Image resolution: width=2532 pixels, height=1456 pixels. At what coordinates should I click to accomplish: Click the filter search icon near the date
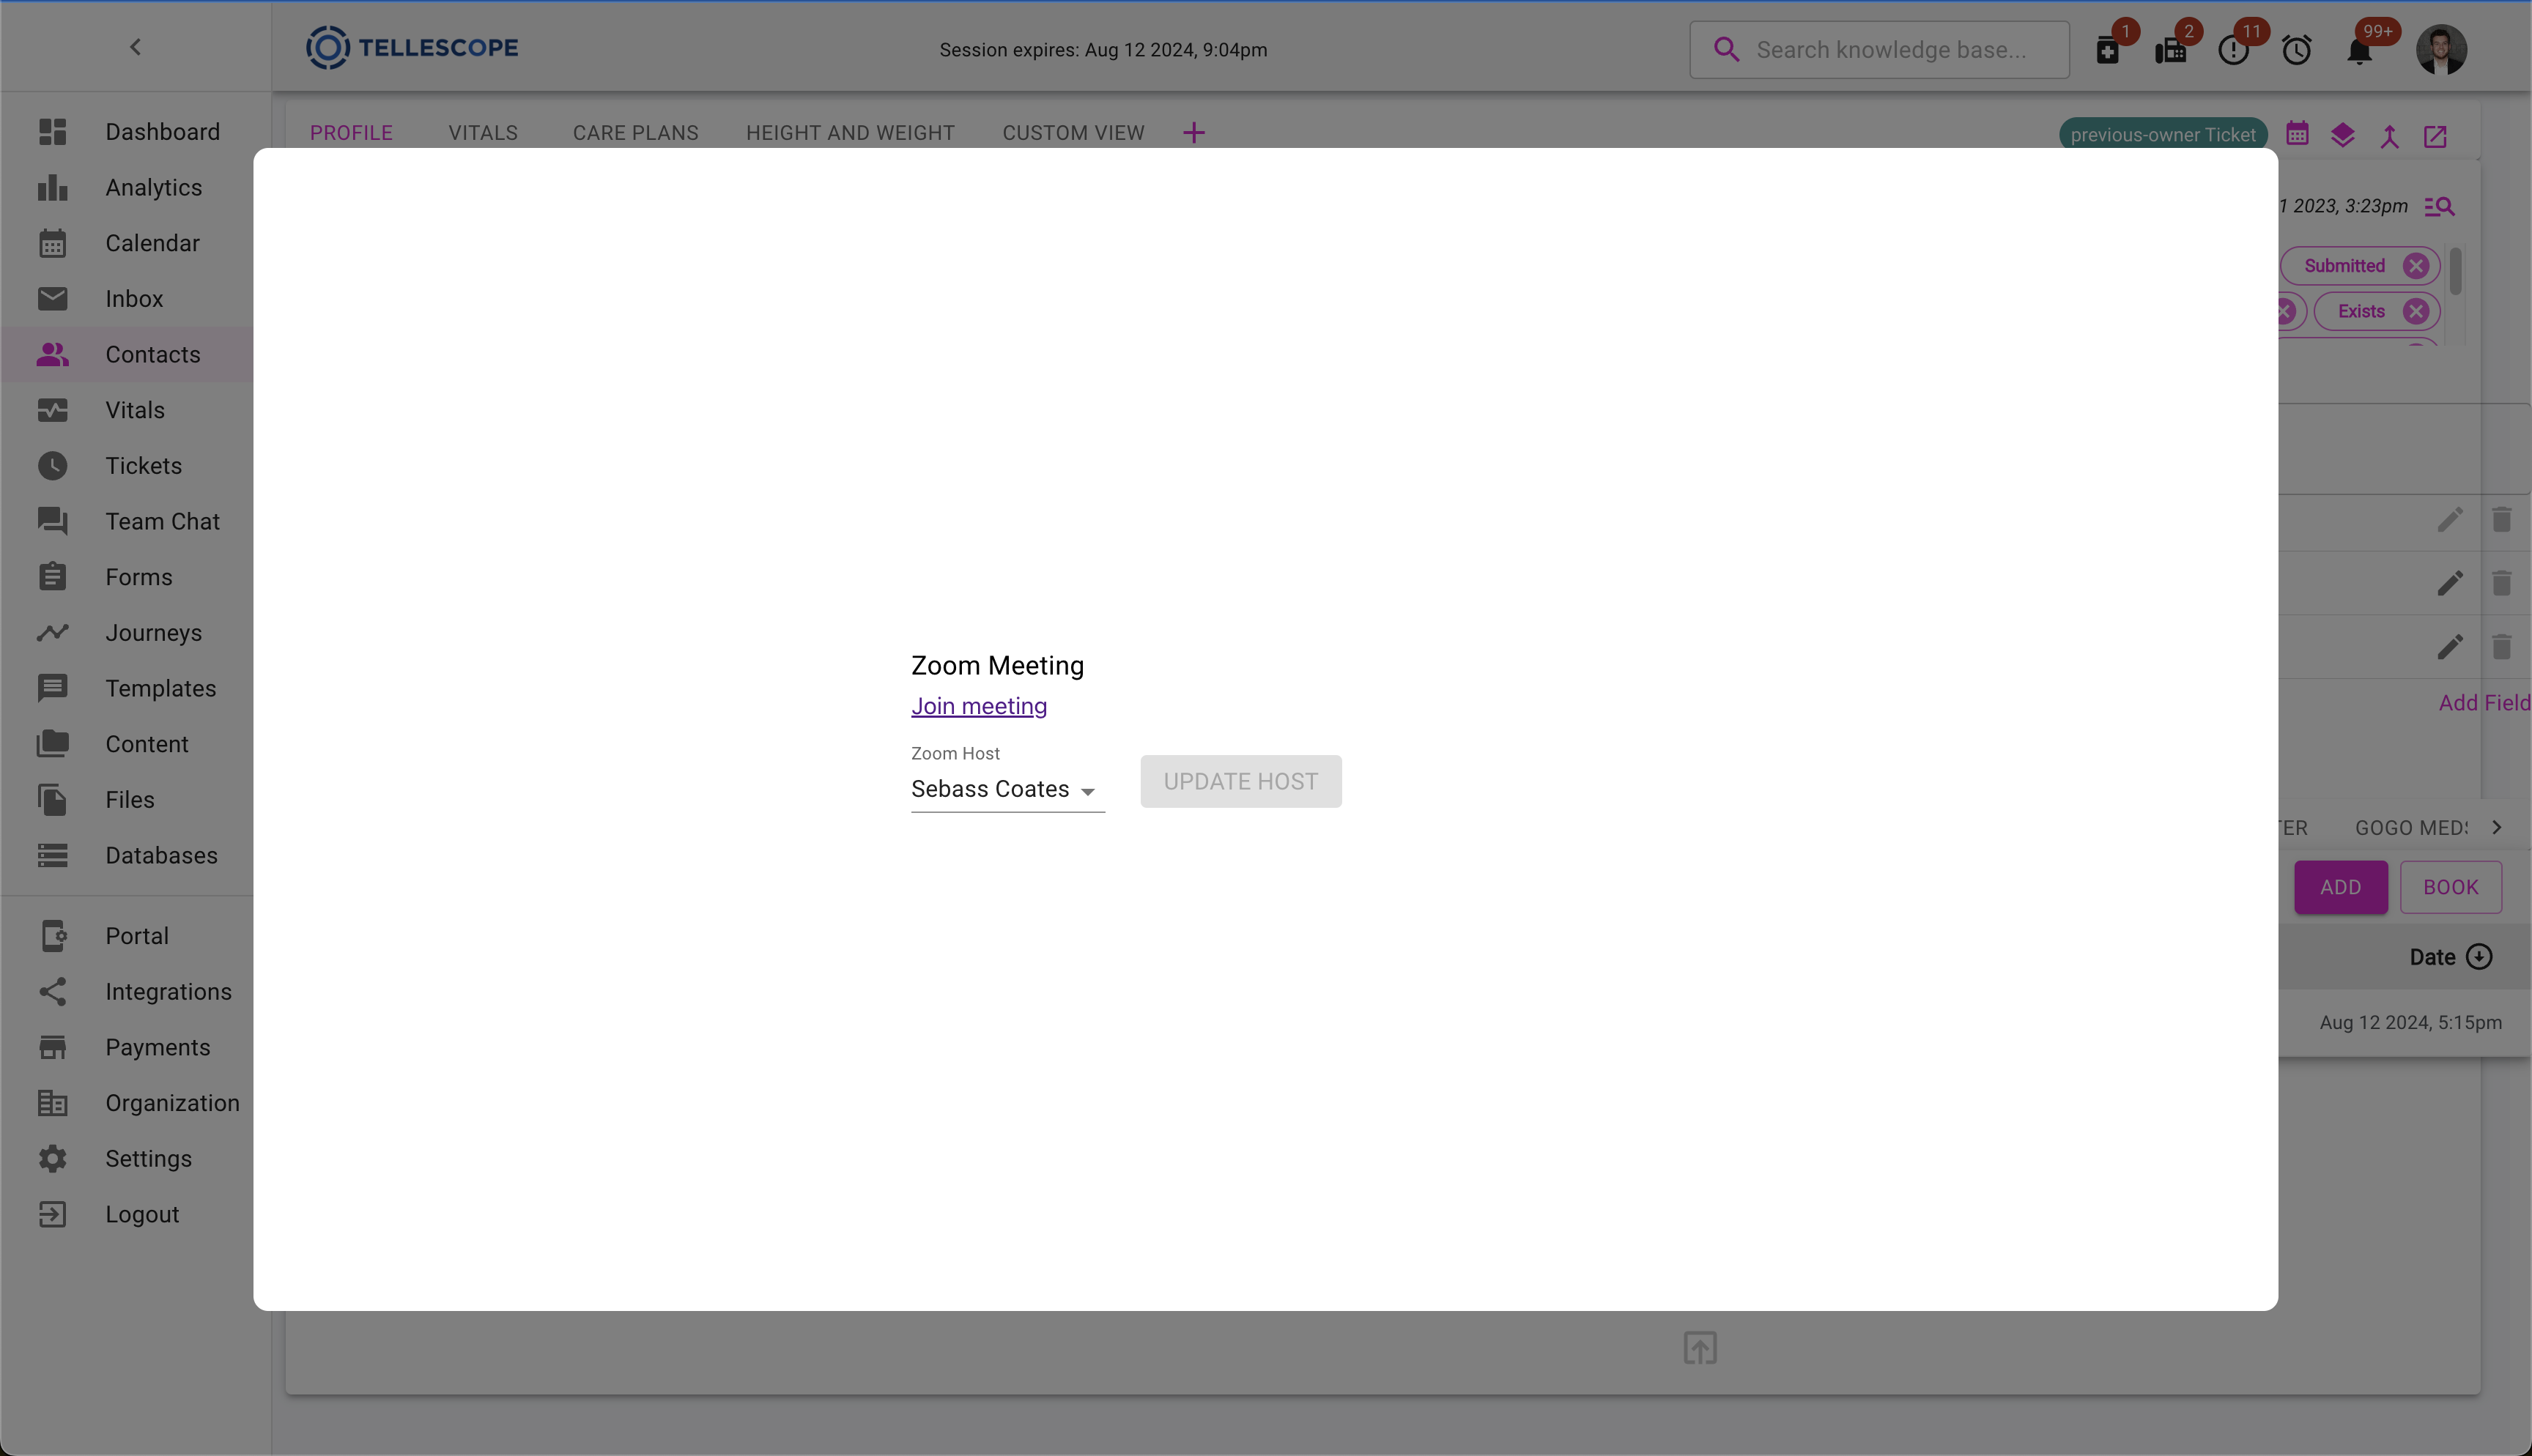click(2440, 207)
